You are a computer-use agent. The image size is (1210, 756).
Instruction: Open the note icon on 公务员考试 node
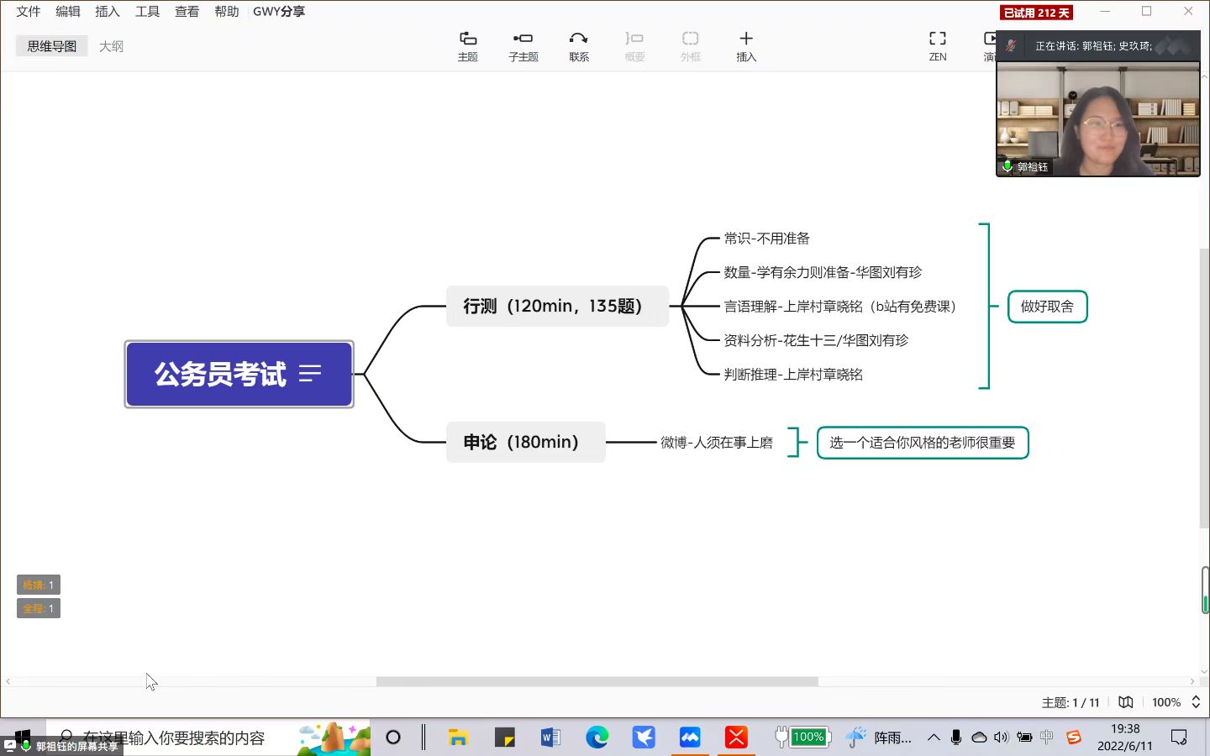(310, 374)
